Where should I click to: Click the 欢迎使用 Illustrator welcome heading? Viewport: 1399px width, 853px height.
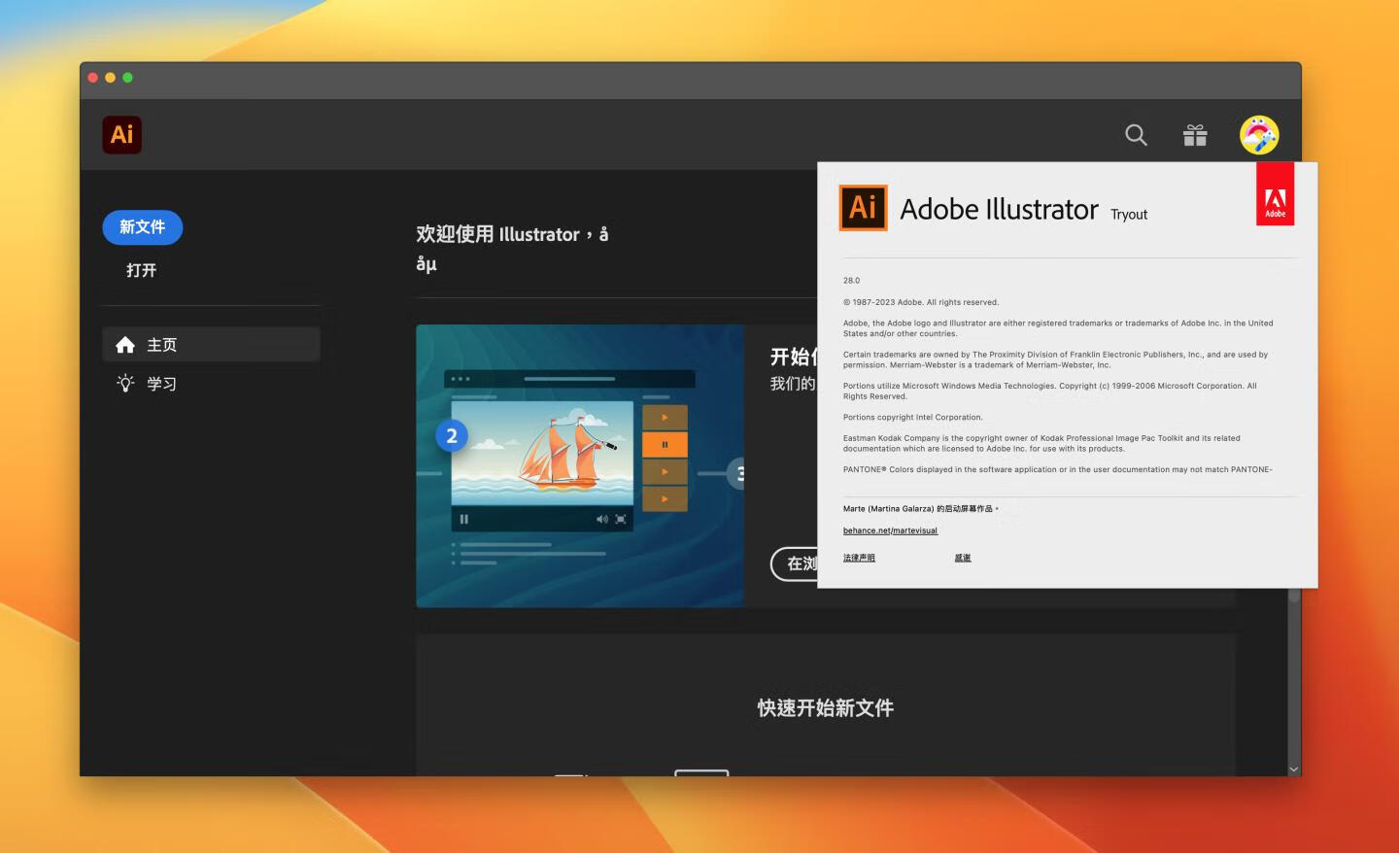(512, 248)
